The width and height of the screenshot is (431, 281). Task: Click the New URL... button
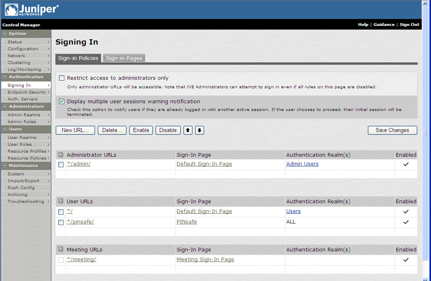pyautogui.click(x=75, y=130)
